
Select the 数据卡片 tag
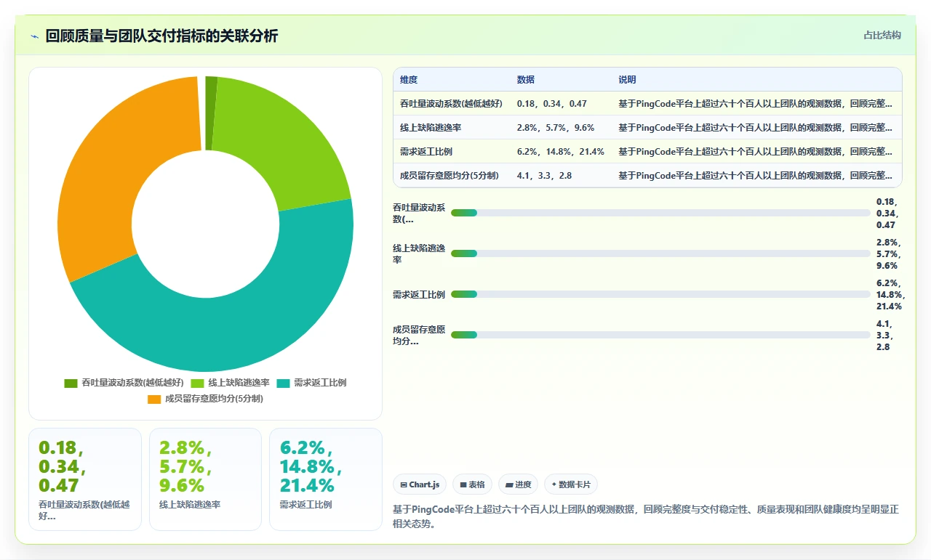[571, 484]
